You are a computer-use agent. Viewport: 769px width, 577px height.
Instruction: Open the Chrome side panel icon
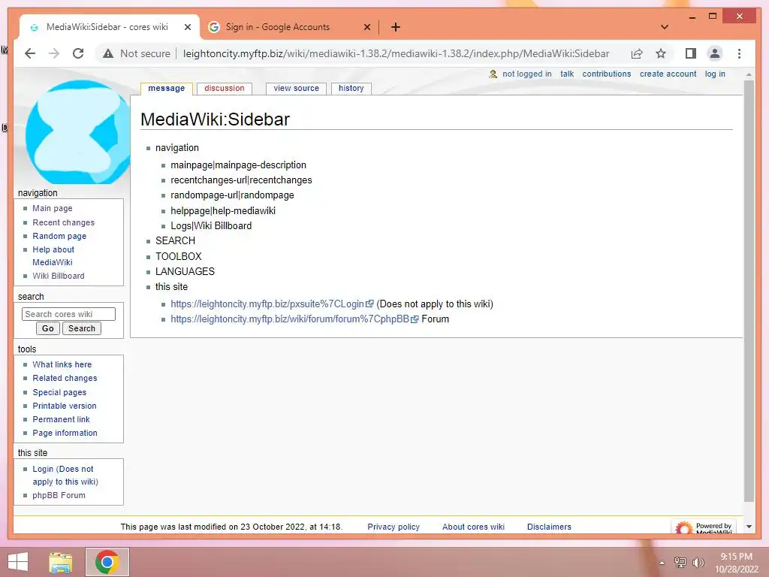(x=691, y=53)
